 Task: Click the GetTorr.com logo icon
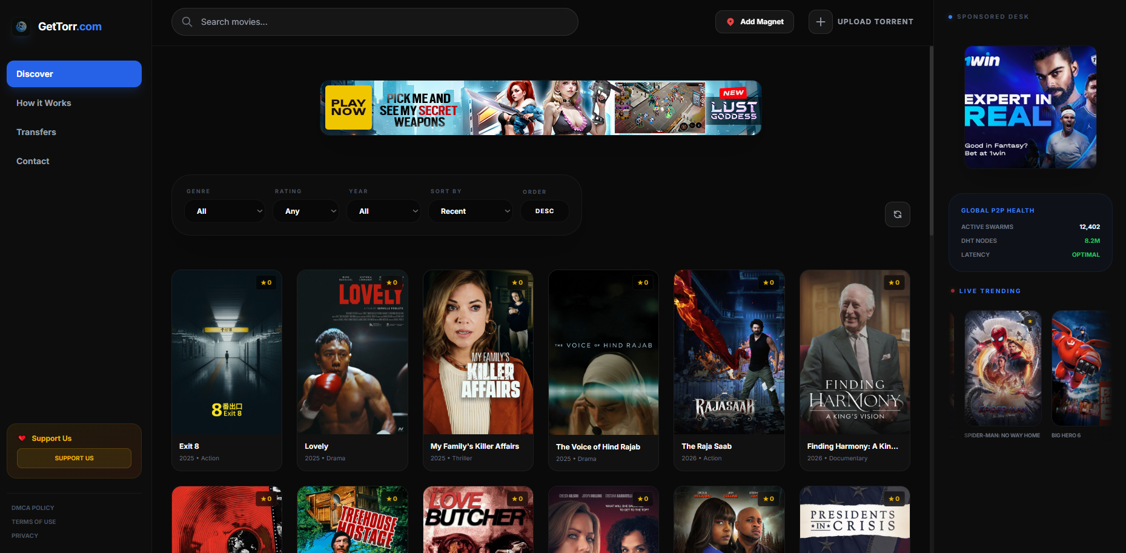click(x=21, y=27)
